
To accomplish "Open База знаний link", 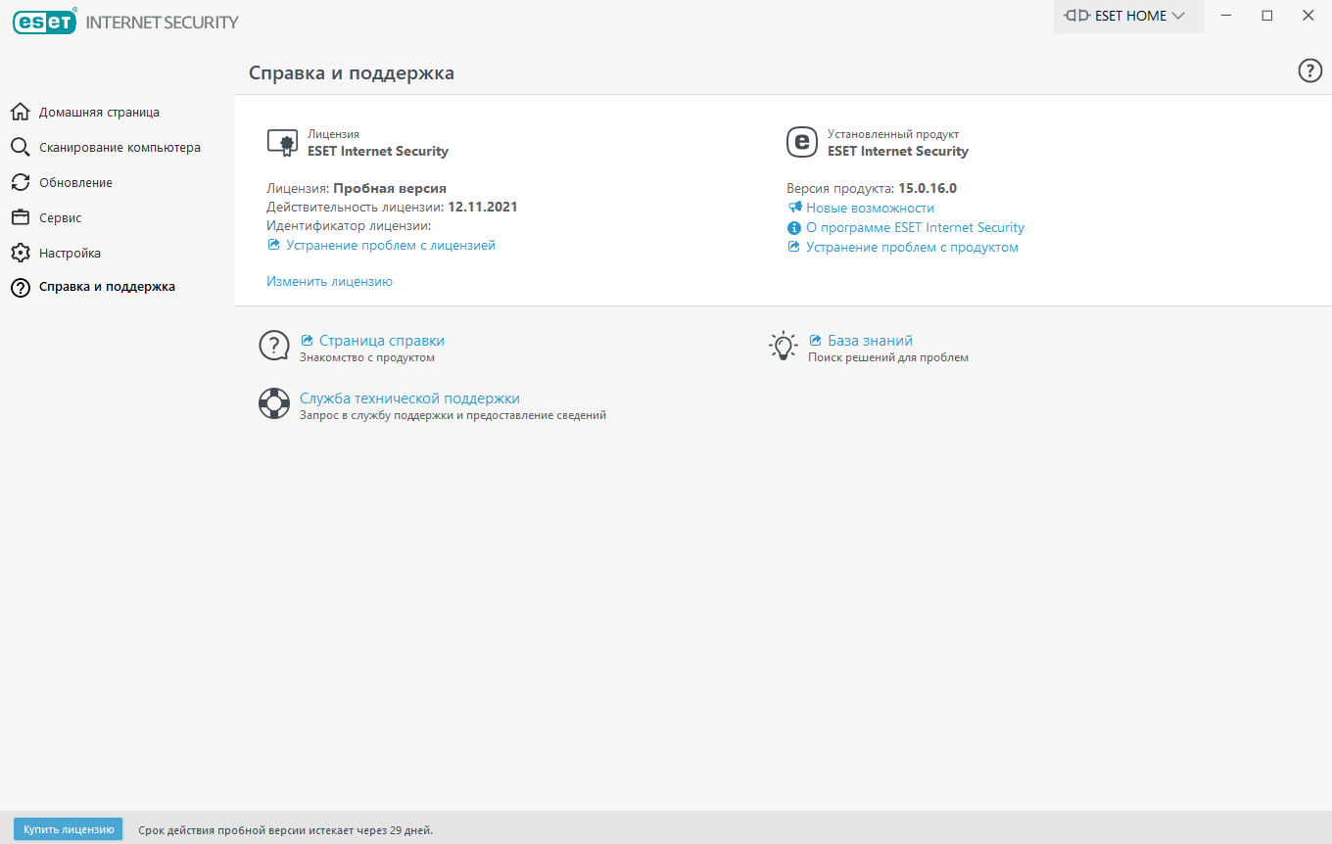I will pyautogui.click(x=870, y=341).
